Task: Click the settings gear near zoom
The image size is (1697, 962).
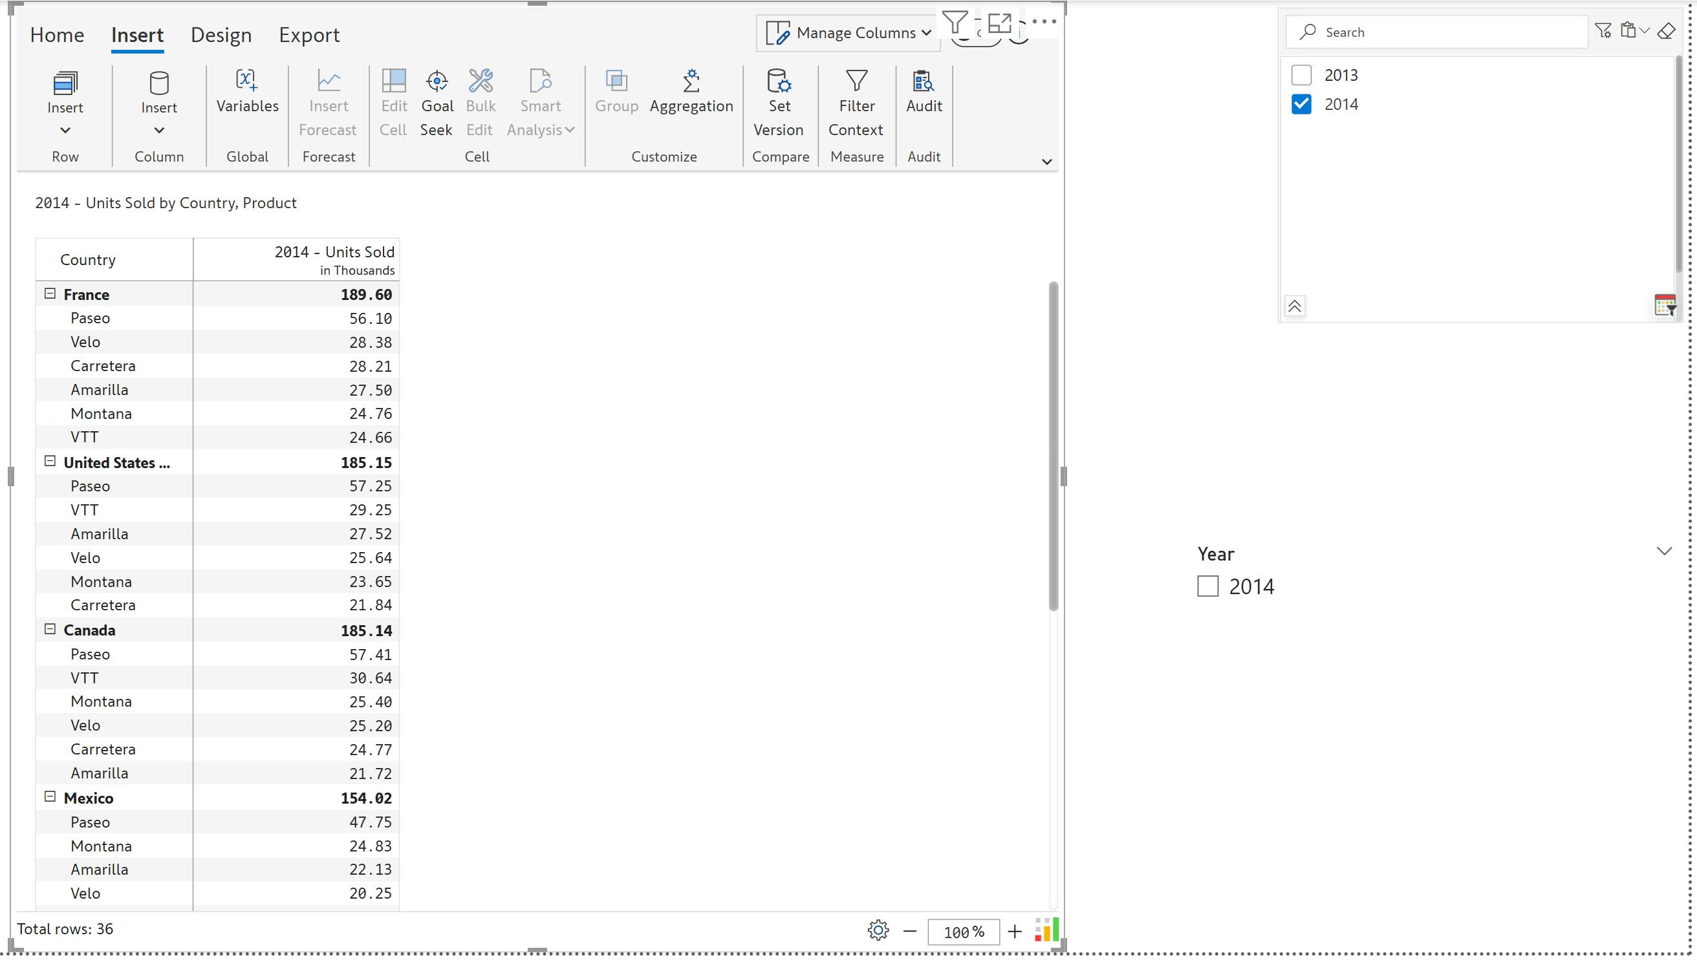Action: 878,931
